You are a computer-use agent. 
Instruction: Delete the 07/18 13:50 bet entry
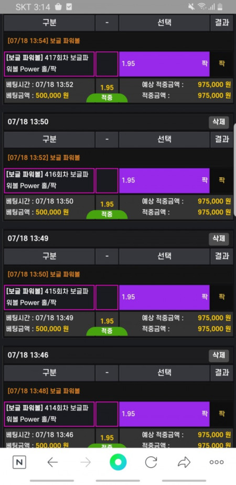pos(219,122)
